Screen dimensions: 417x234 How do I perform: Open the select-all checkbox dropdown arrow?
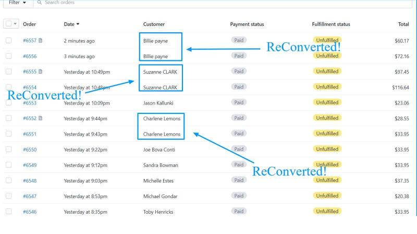coord(15,24)
